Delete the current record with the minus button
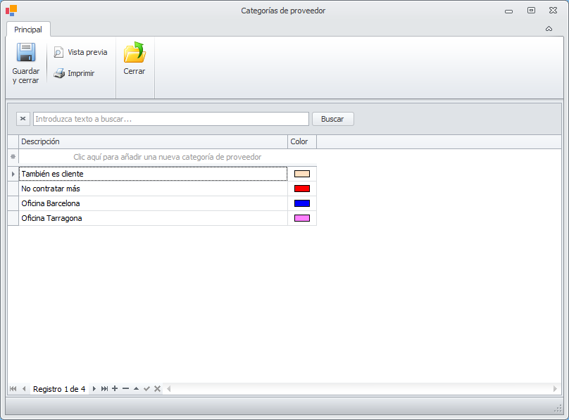The width and height of the screenshot is (569, 420). [x=125, y=388]
